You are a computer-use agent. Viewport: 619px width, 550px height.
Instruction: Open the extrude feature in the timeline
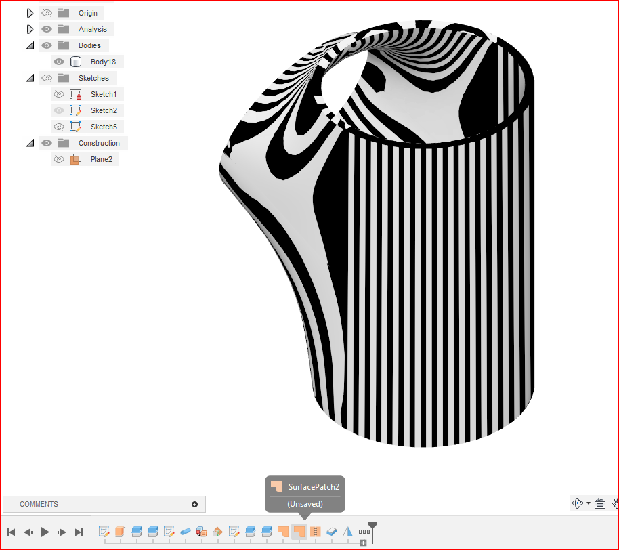(120, 532)
